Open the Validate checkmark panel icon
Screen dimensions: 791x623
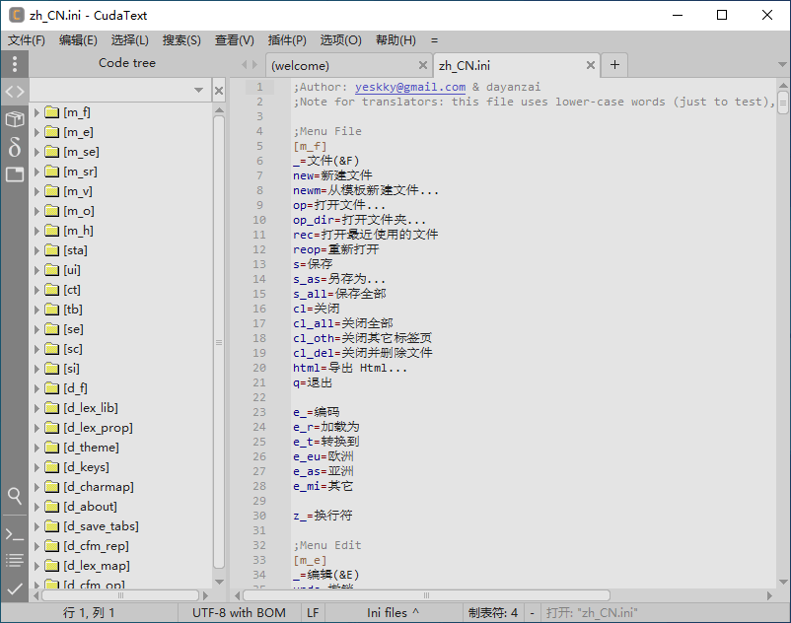[15, 588]
